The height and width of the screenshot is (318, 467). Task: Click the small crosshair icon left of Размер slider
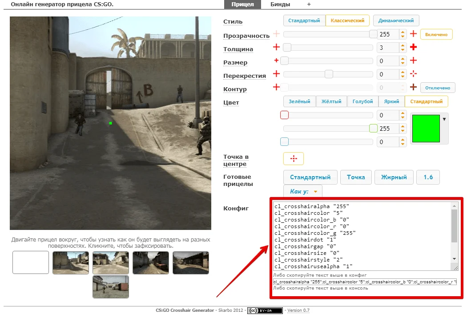point(276,60)
